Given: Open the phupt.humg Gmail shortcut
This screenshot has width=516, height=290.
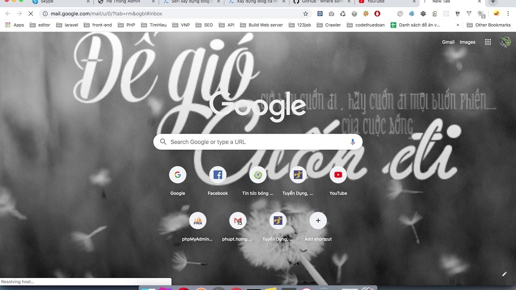Looking at the screenshot, I should tap(237, 227).
